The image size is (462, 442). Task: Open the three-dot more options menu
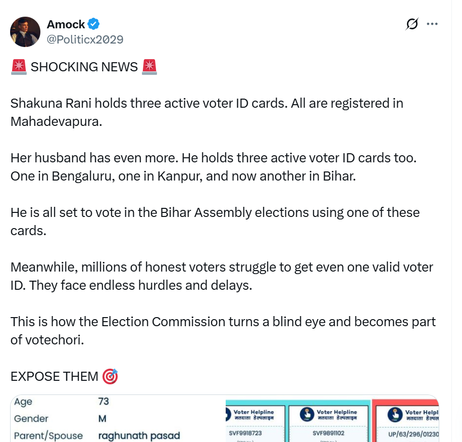432,24
